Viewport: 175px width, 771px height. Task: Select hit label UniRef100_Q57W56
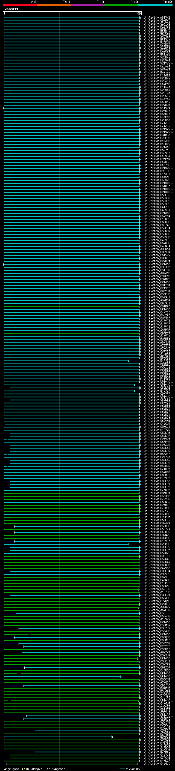157,740
